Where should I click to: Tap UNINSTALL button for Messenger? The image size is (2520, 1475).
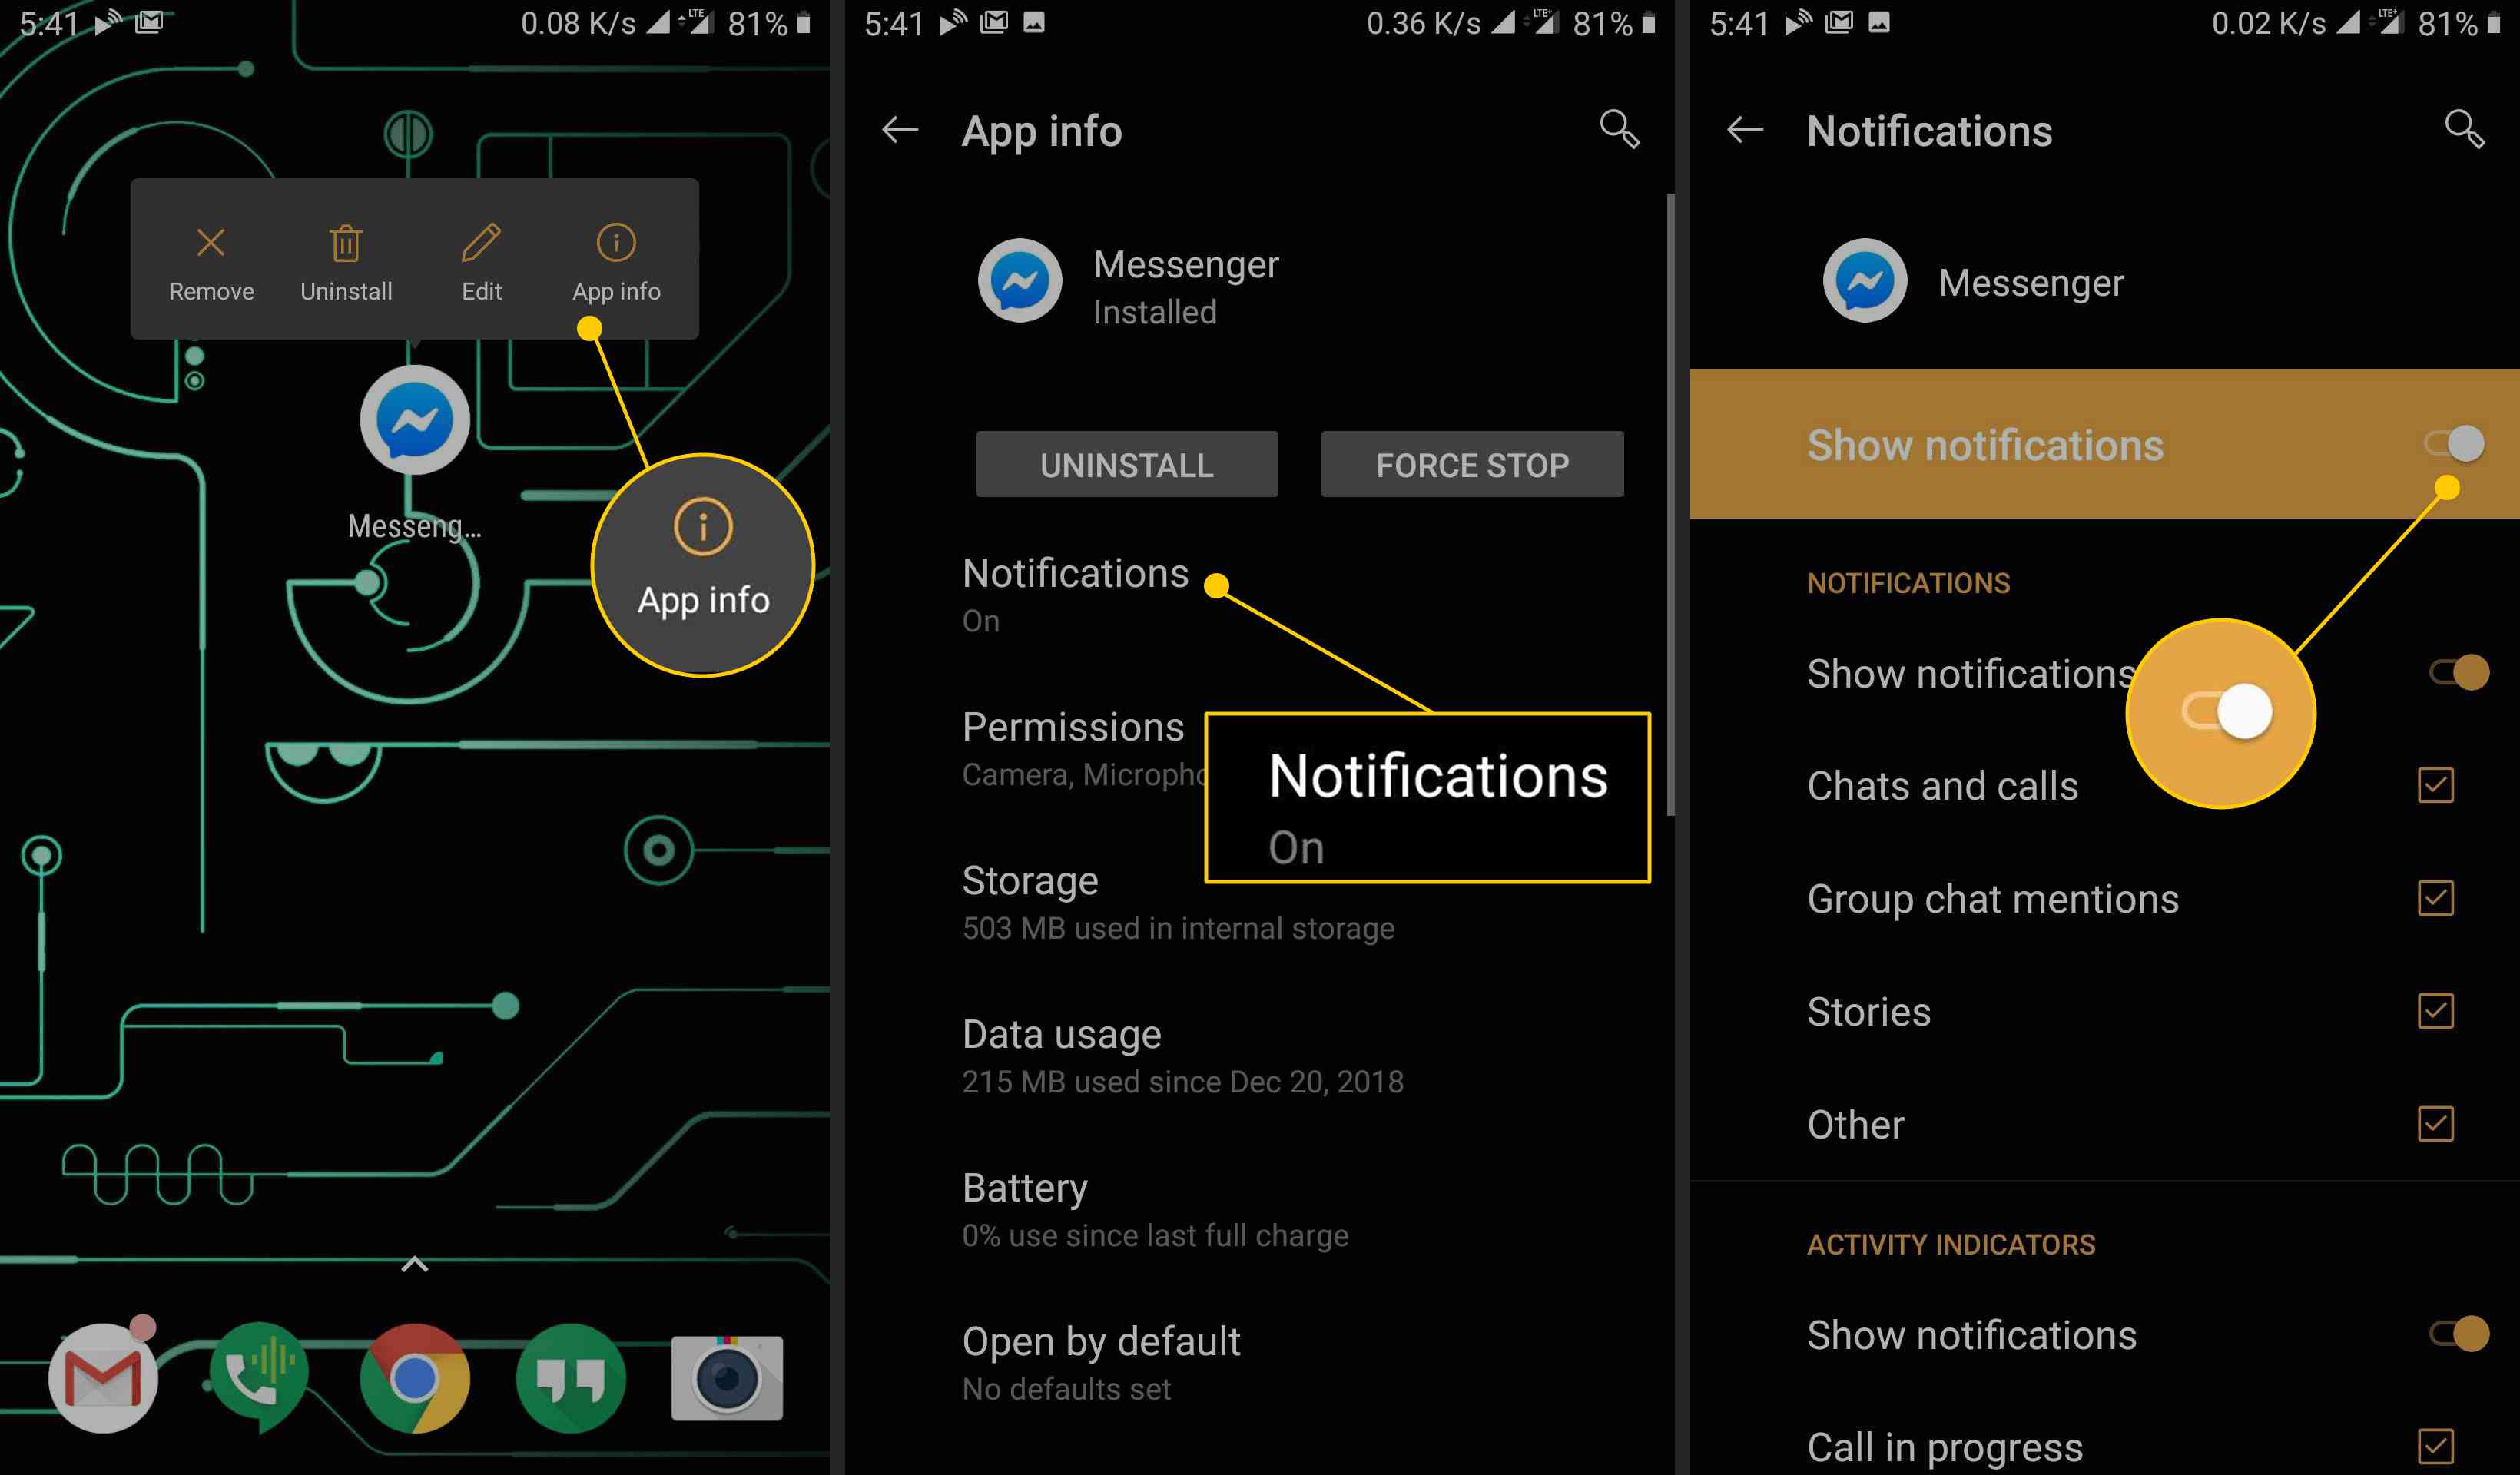(1124, 463)
